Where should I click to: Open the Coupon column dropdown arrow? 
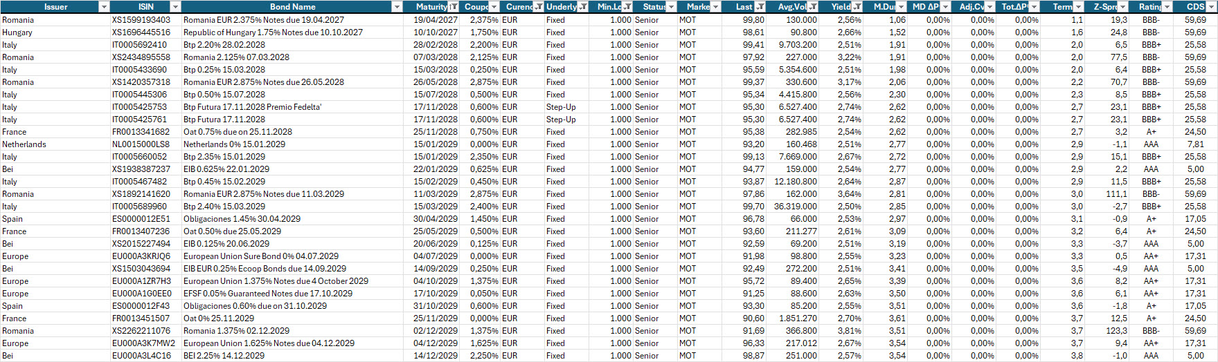pyautogui.click(x=494, y=7)
